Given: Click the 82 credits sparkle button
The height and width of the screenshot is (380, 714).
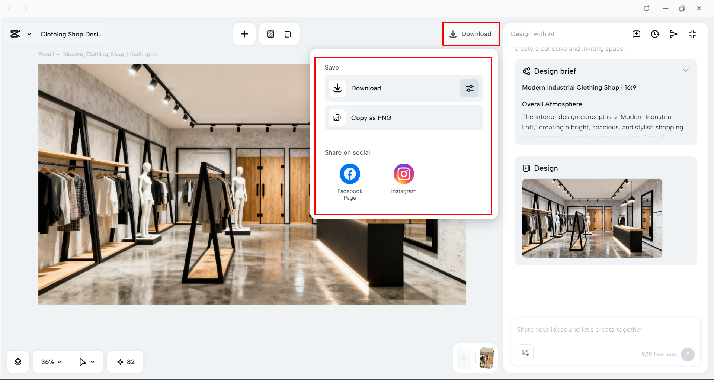Looking at the screenshot, I should click(x=125, y=362).
